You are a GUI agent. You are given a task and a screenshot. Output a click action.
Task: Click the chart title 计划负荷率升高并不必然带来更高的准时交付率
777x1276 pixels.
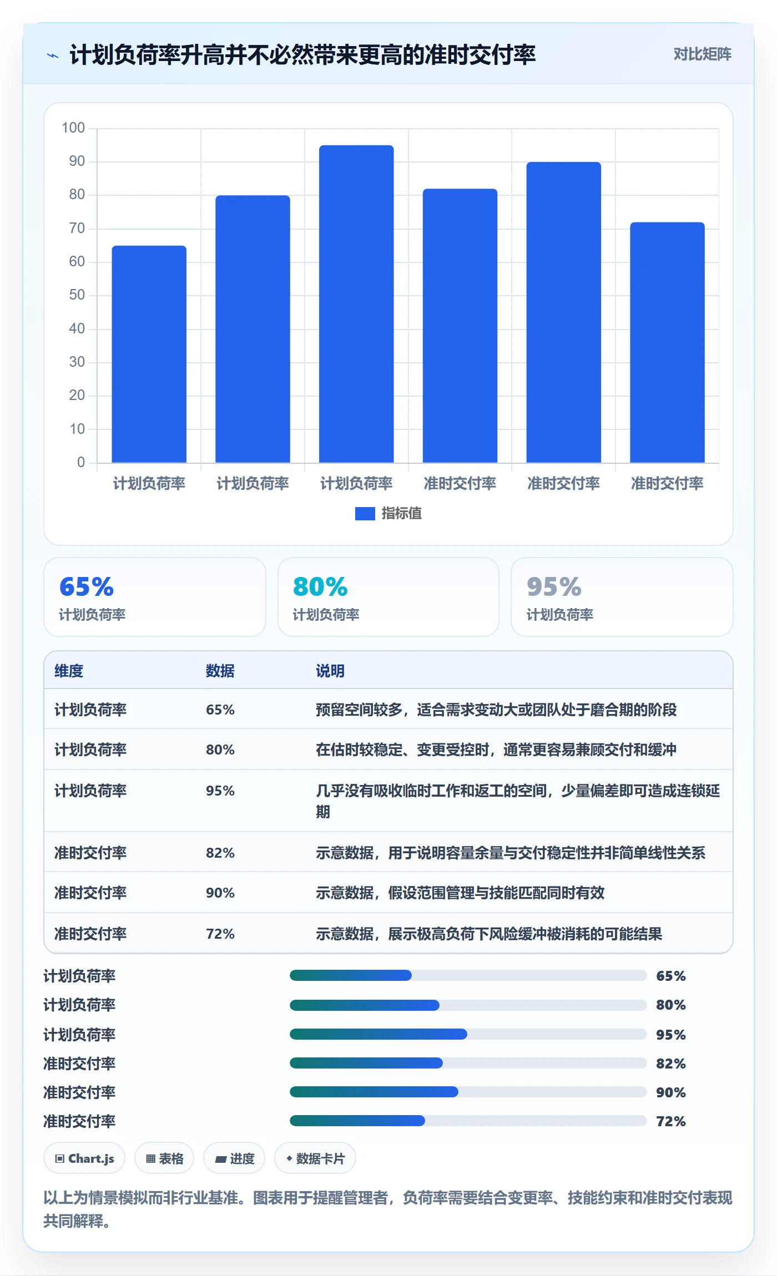pos(302,55)
